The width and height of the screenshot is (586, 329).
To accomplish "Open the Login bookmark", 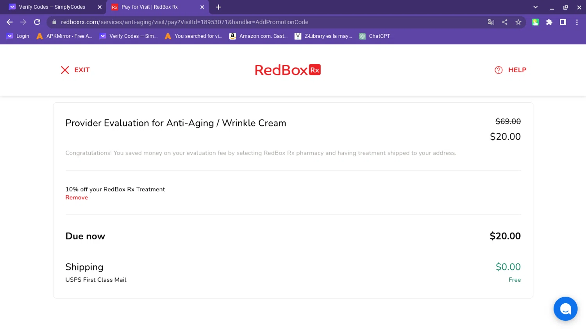I will (x=18, y=36).
